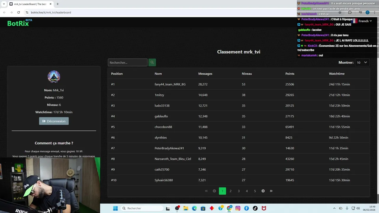Open McAfee from the taskbar
Screen dimensions: 379x213
[264, 208]
